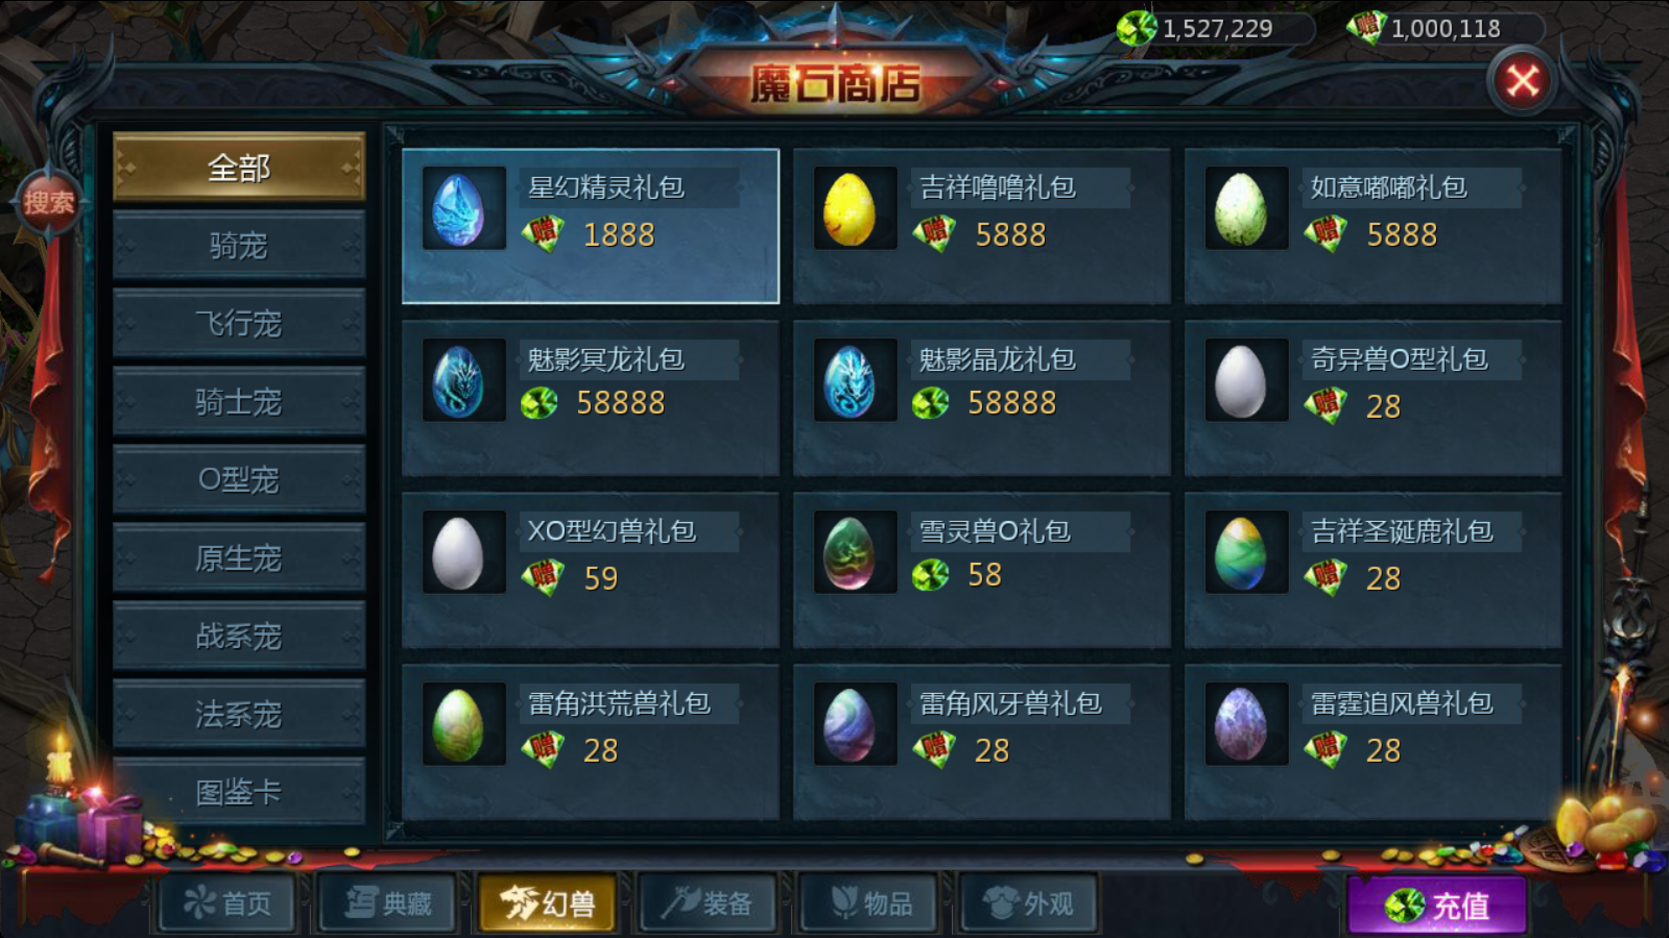Open the 装备 bottom tab

(x=708, y=904)
